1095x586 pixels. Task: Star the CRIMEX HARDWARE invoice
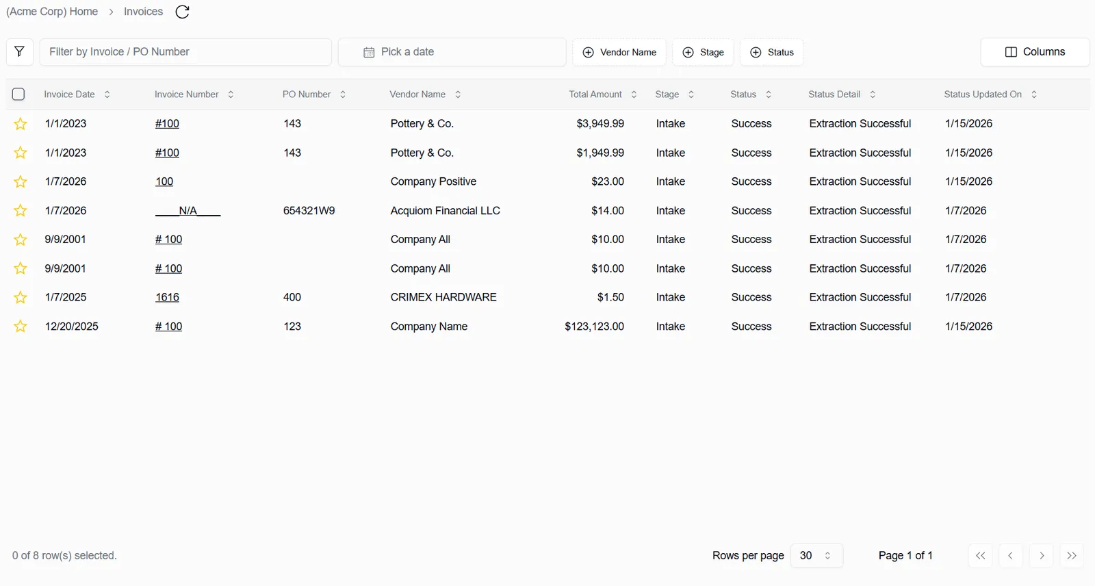21,297
